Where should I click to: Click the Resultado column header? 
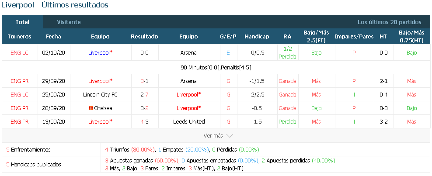144,37
